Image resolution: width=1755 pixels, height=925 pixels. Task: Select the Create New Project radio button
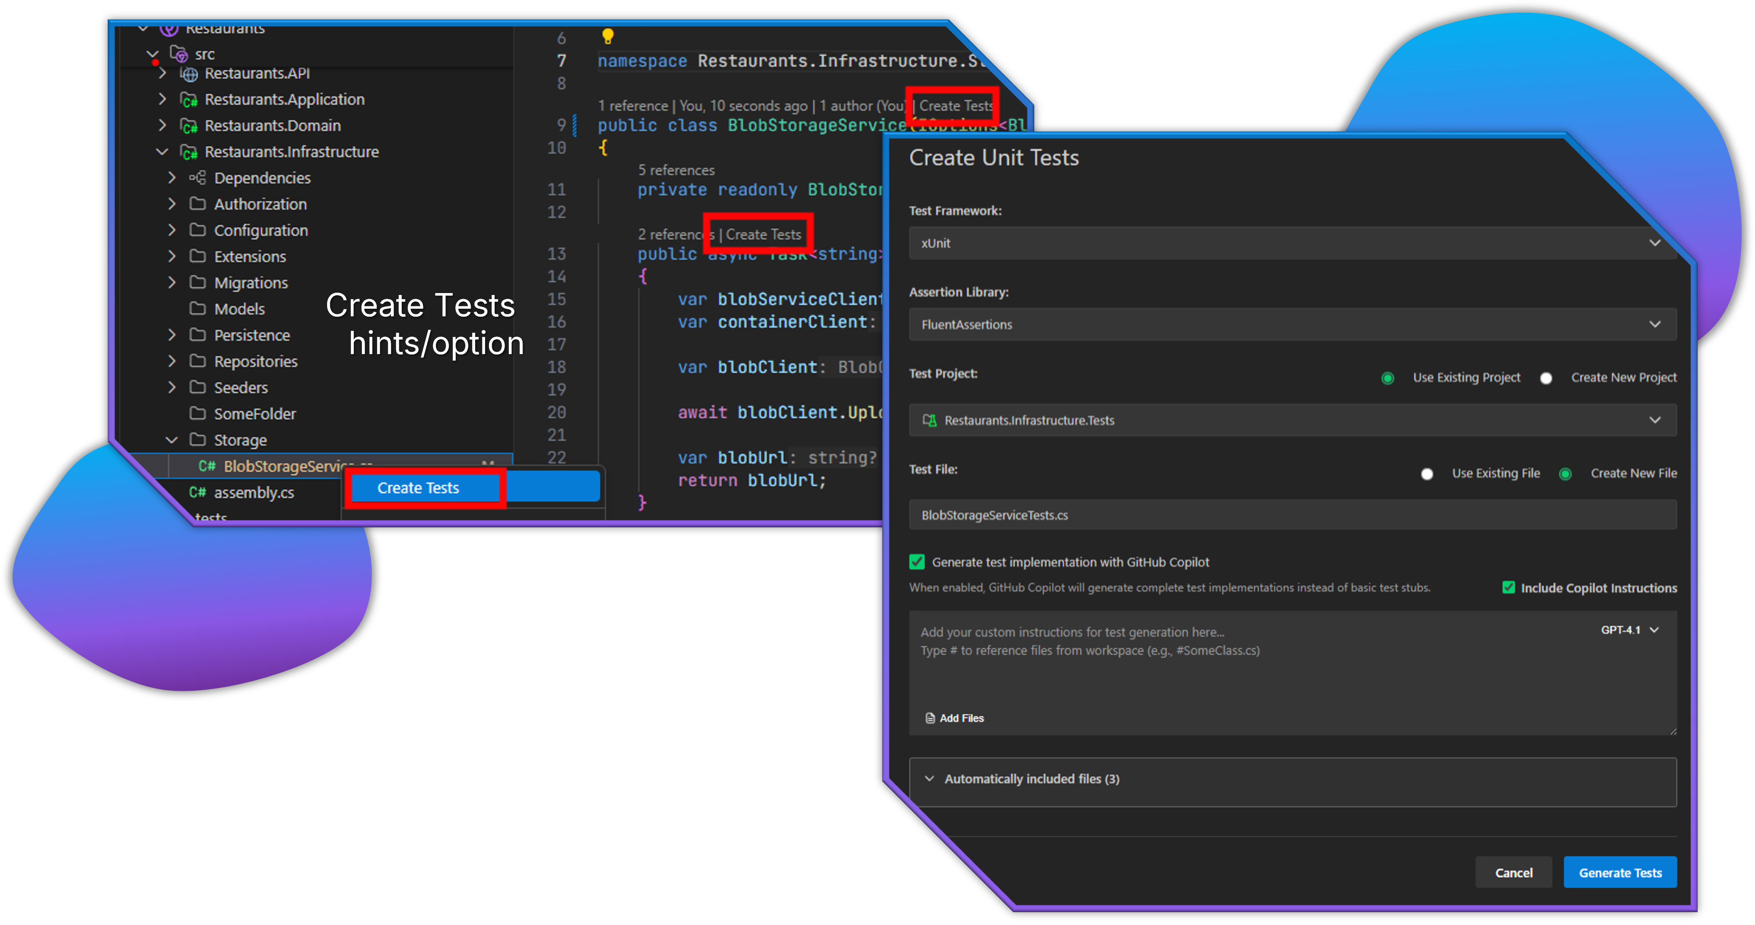point(1547,378)
